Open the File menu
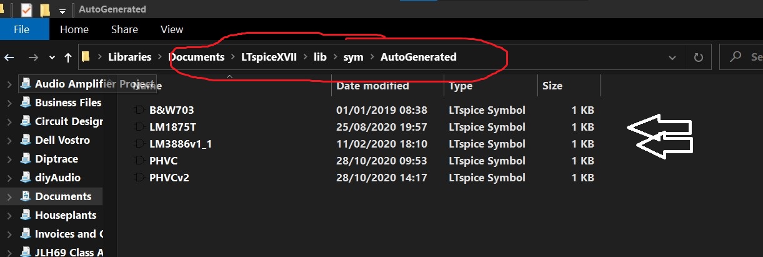The height and width of the screenshot is (257, 763). click(x=21, y=29)
